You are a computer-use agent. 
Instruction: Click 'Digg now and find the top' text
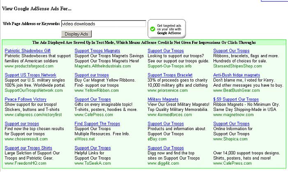coord(171,153)
